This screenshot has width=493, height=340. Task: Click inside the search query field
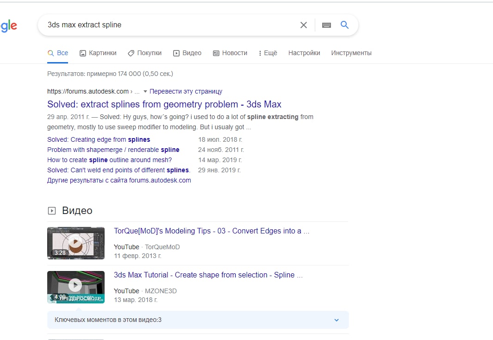(170, 25)
